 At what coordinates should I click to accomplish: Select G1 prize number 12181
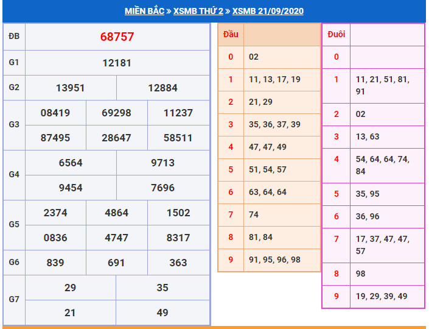coord(117,63)
